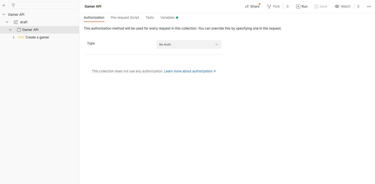Fork the collection

[x=273, y=7]
